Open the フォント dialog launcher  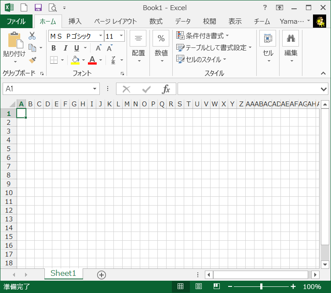click(123, 74)
